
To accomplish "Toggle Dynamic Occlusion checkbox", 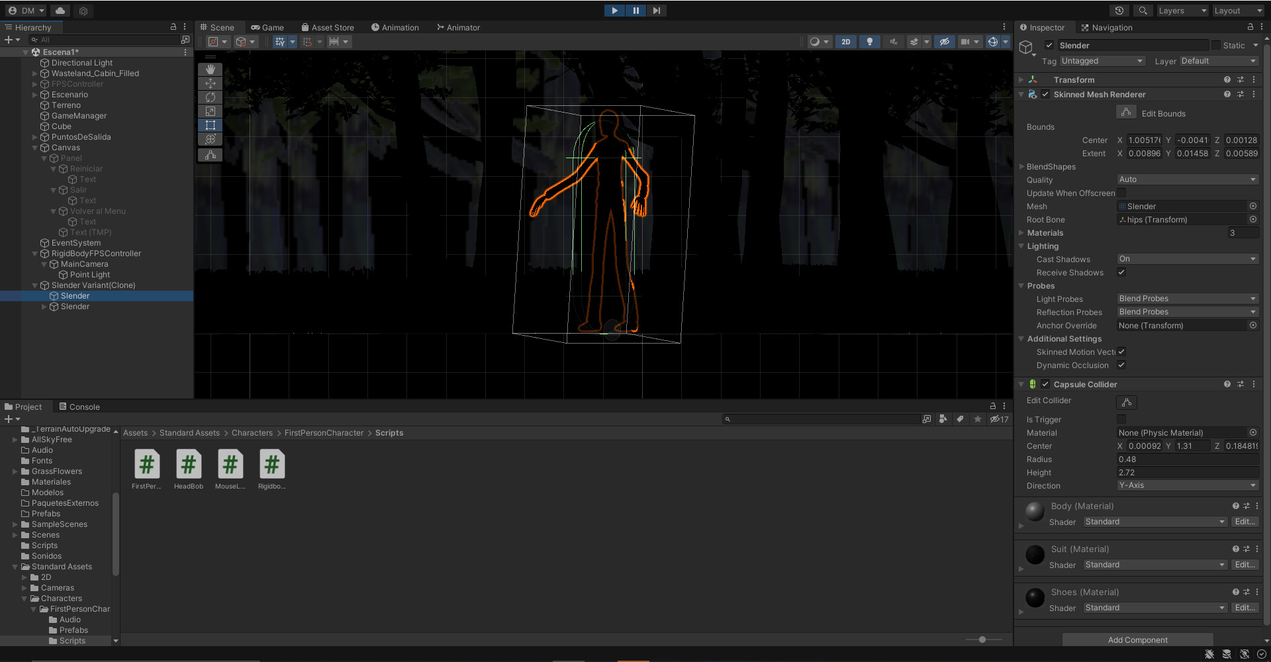I will pos(1121,365).
